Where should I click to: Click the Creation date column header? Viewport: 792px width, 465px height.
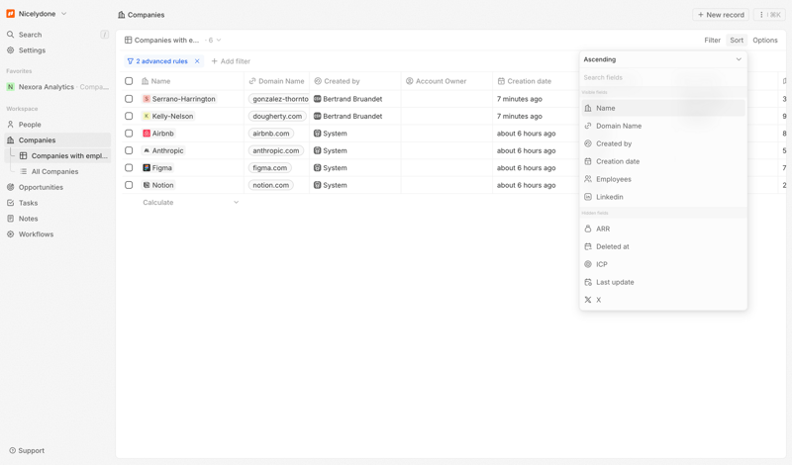[x=536, y=81]
